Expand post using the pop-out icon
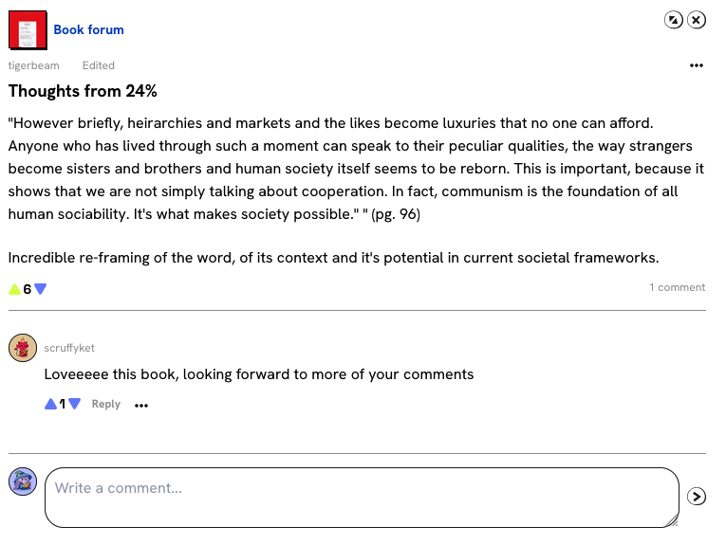 point(674,20)
